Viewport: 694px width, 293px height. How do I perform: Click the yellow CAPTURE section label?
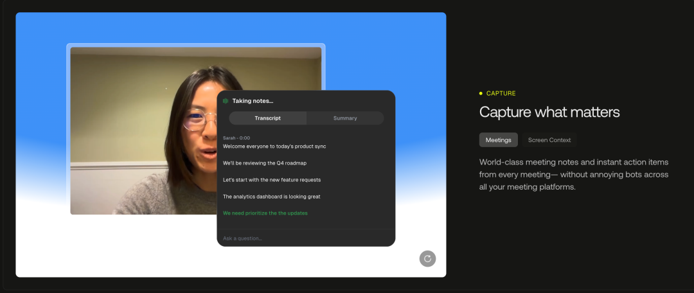501,94
